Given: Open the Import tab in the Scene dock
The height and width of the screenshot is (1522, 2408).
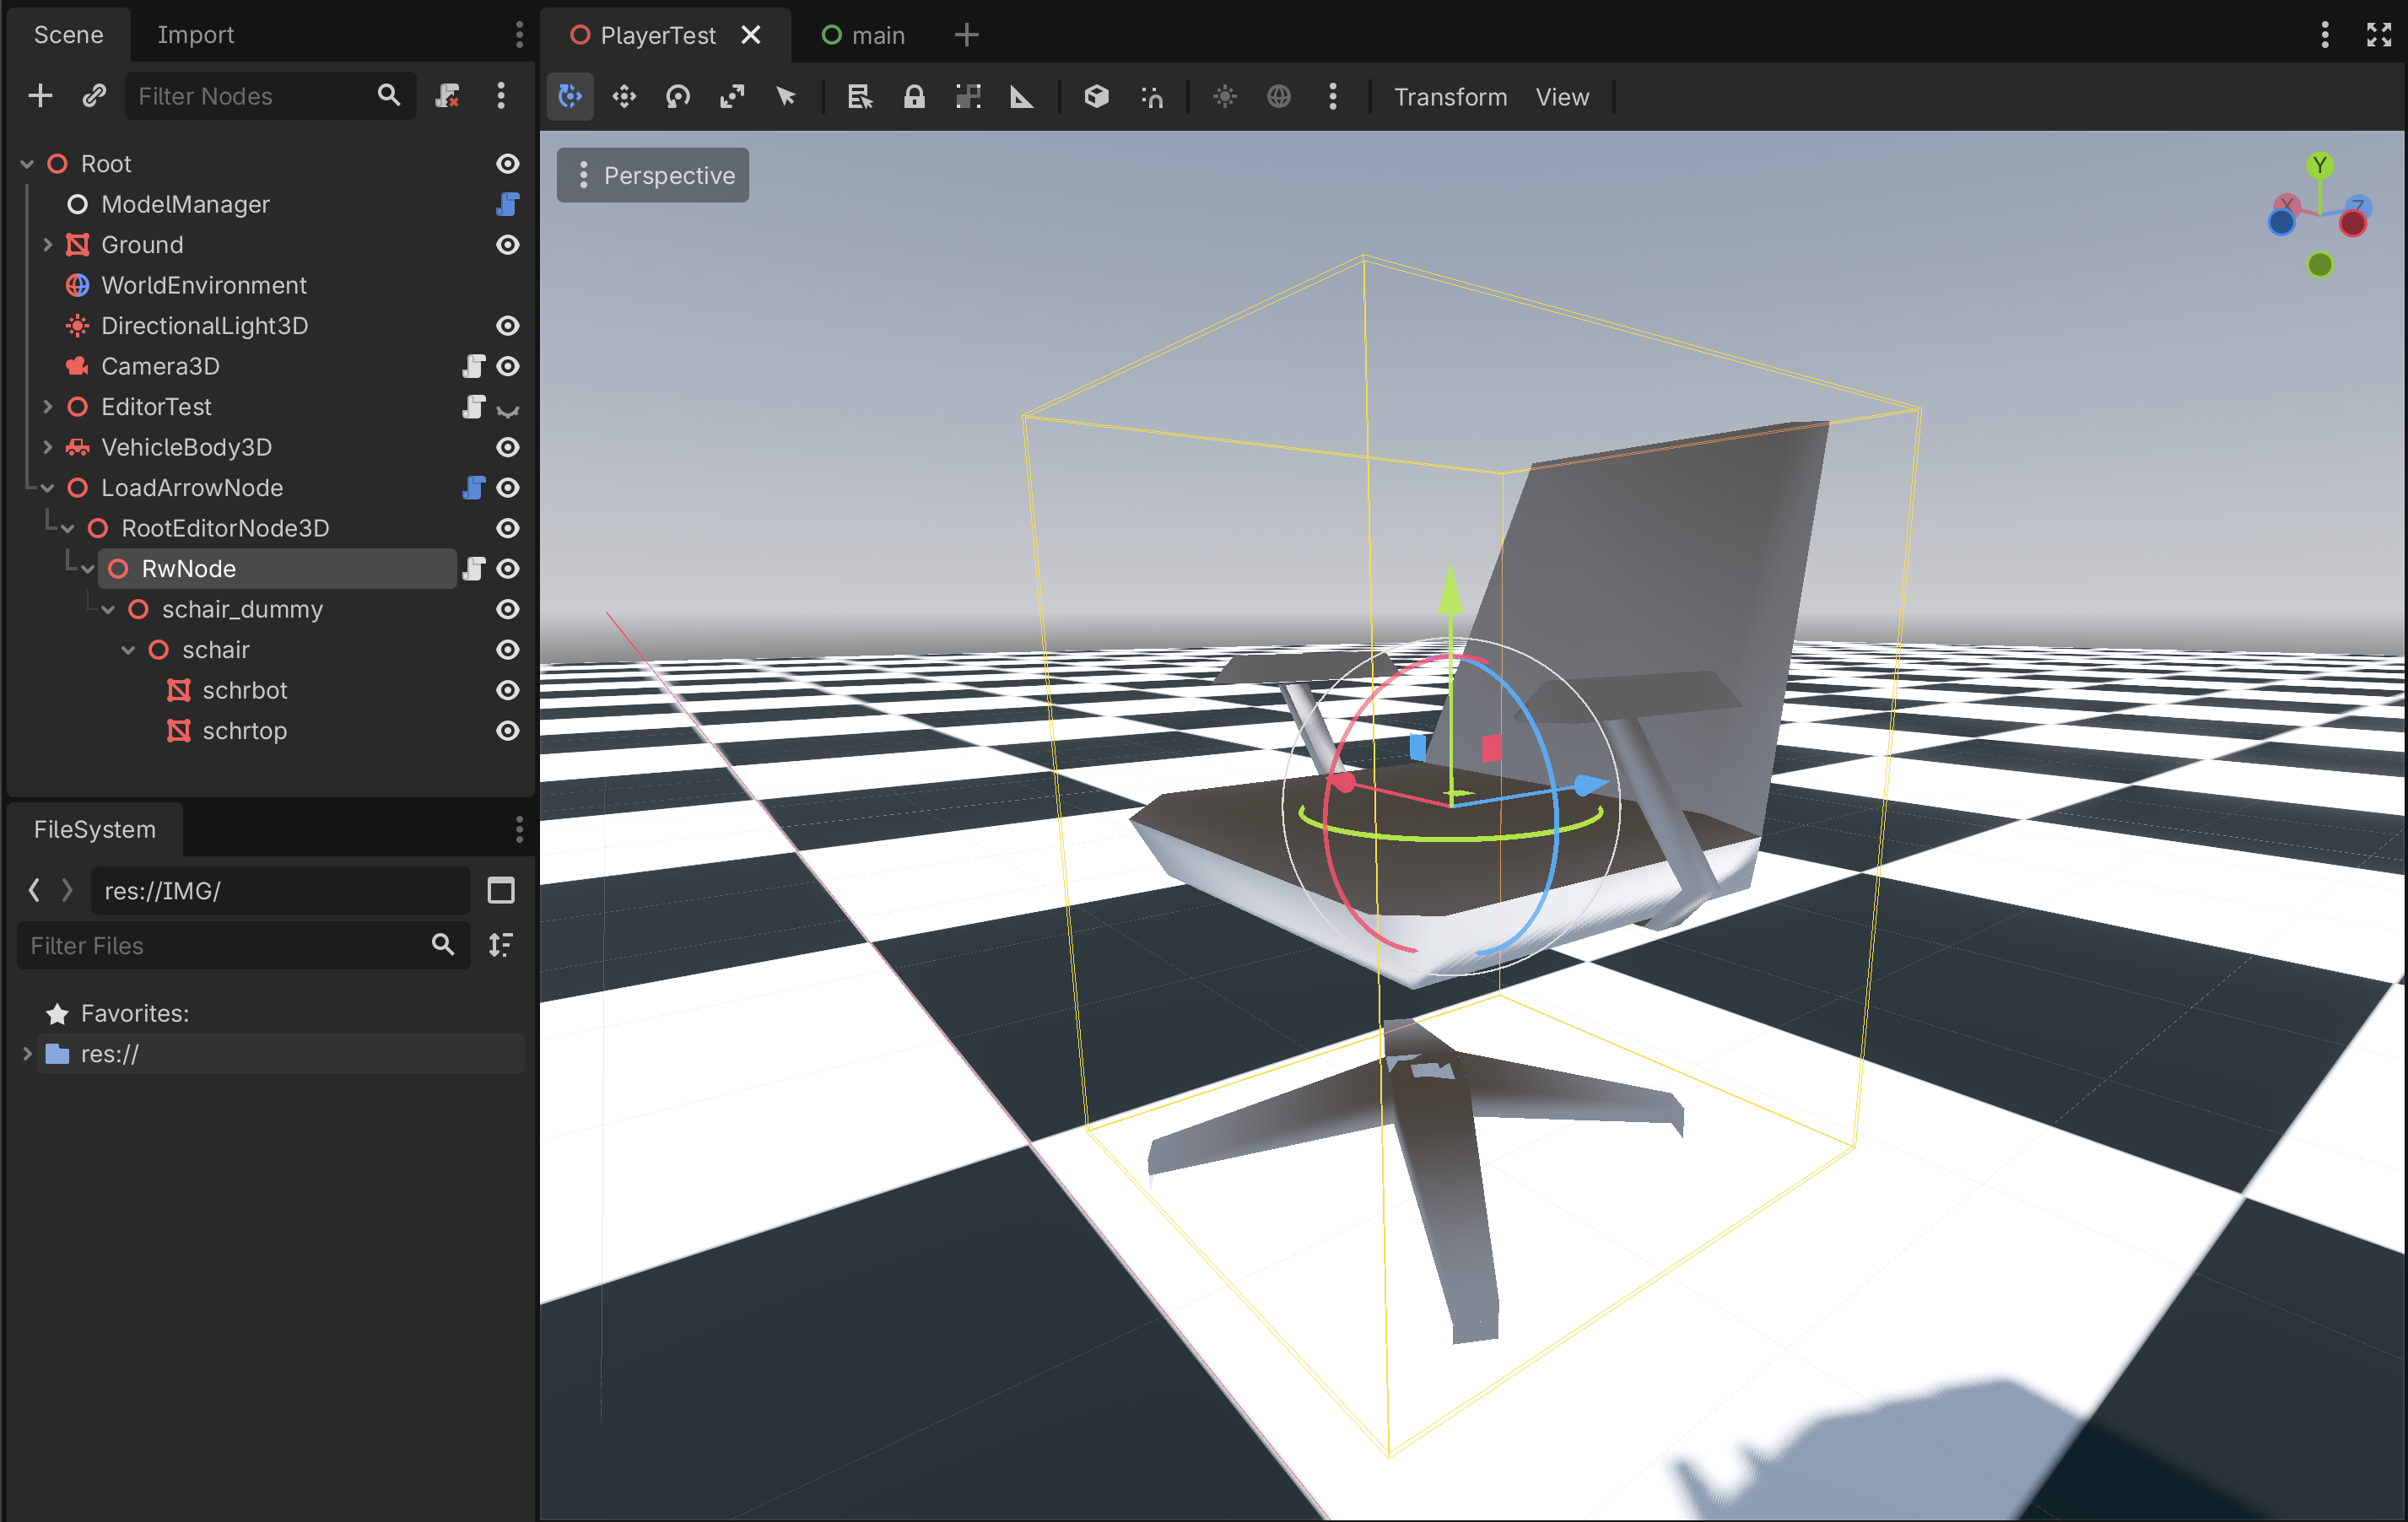Looking at the screenshot, I should coord(196,34).
